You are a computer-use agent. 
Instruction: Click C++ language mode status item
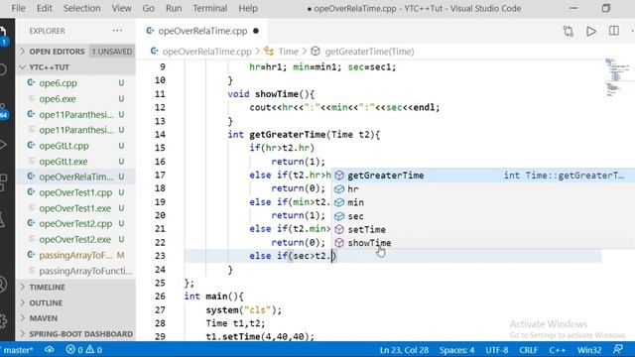click(x=558, y=350)
